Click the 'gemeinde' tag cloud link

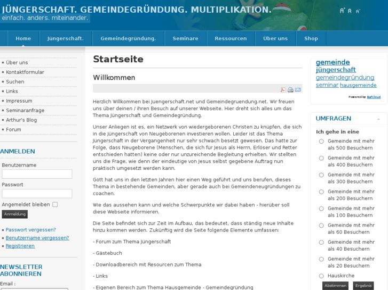coord(333,62)
